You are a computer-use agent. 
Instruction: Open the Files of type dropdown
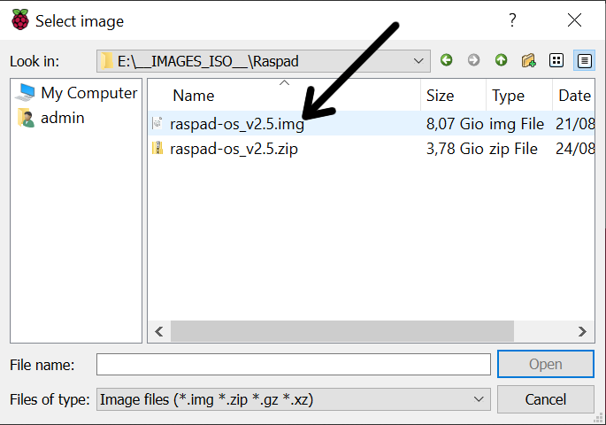coord(479,399)
